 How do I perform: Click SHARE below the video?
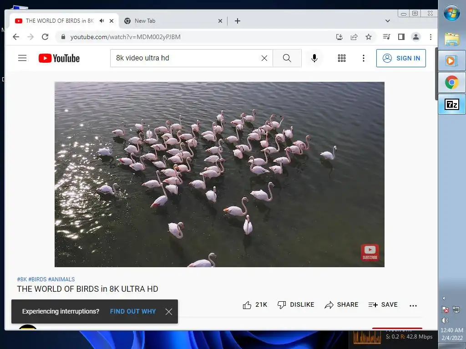(341, 305)
